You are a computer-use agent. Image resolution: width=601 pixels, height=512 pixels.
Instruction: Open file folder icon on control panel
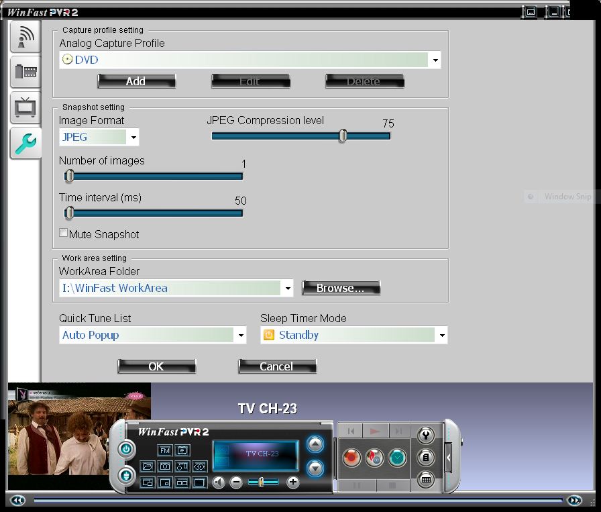pyautogui.click(x=148, y=466)
